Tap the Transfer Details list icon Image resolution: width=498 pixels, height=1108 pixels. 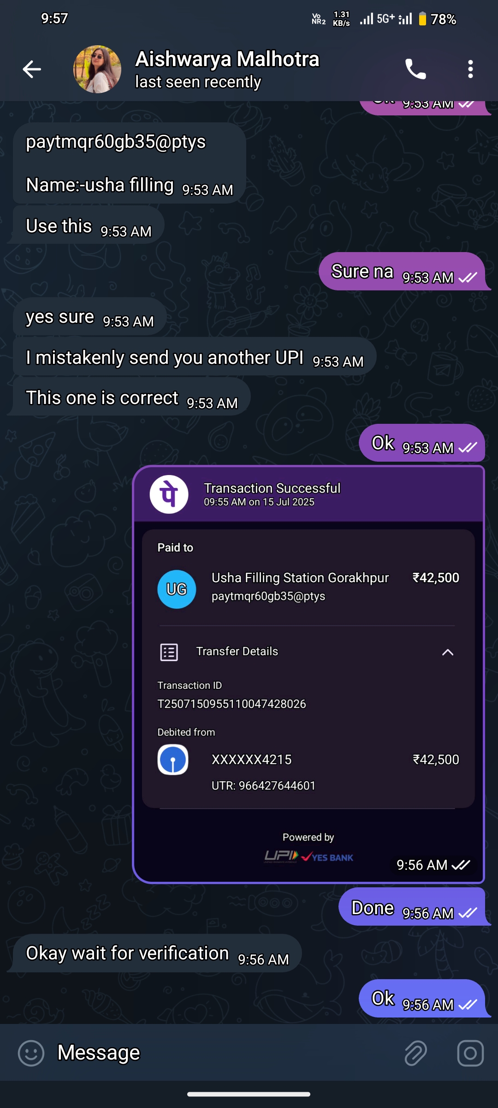point(169,652)
